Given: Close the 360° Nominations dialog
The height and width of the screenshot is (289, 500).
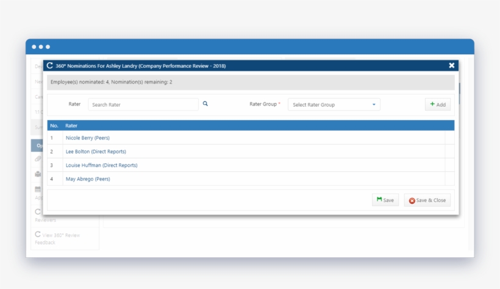Looking at the screenshot, I should [x=452, y=65].
